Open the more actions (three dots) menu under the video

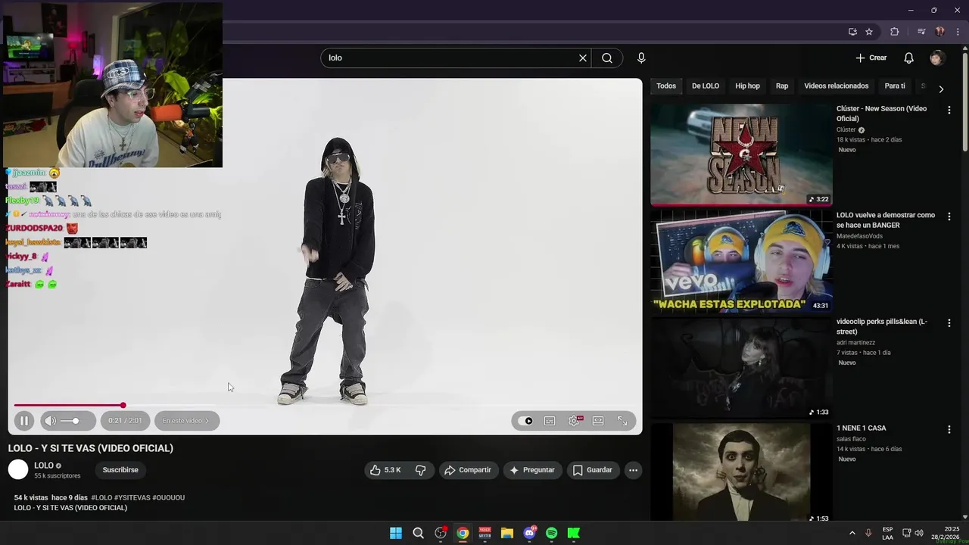click(633, 470)
